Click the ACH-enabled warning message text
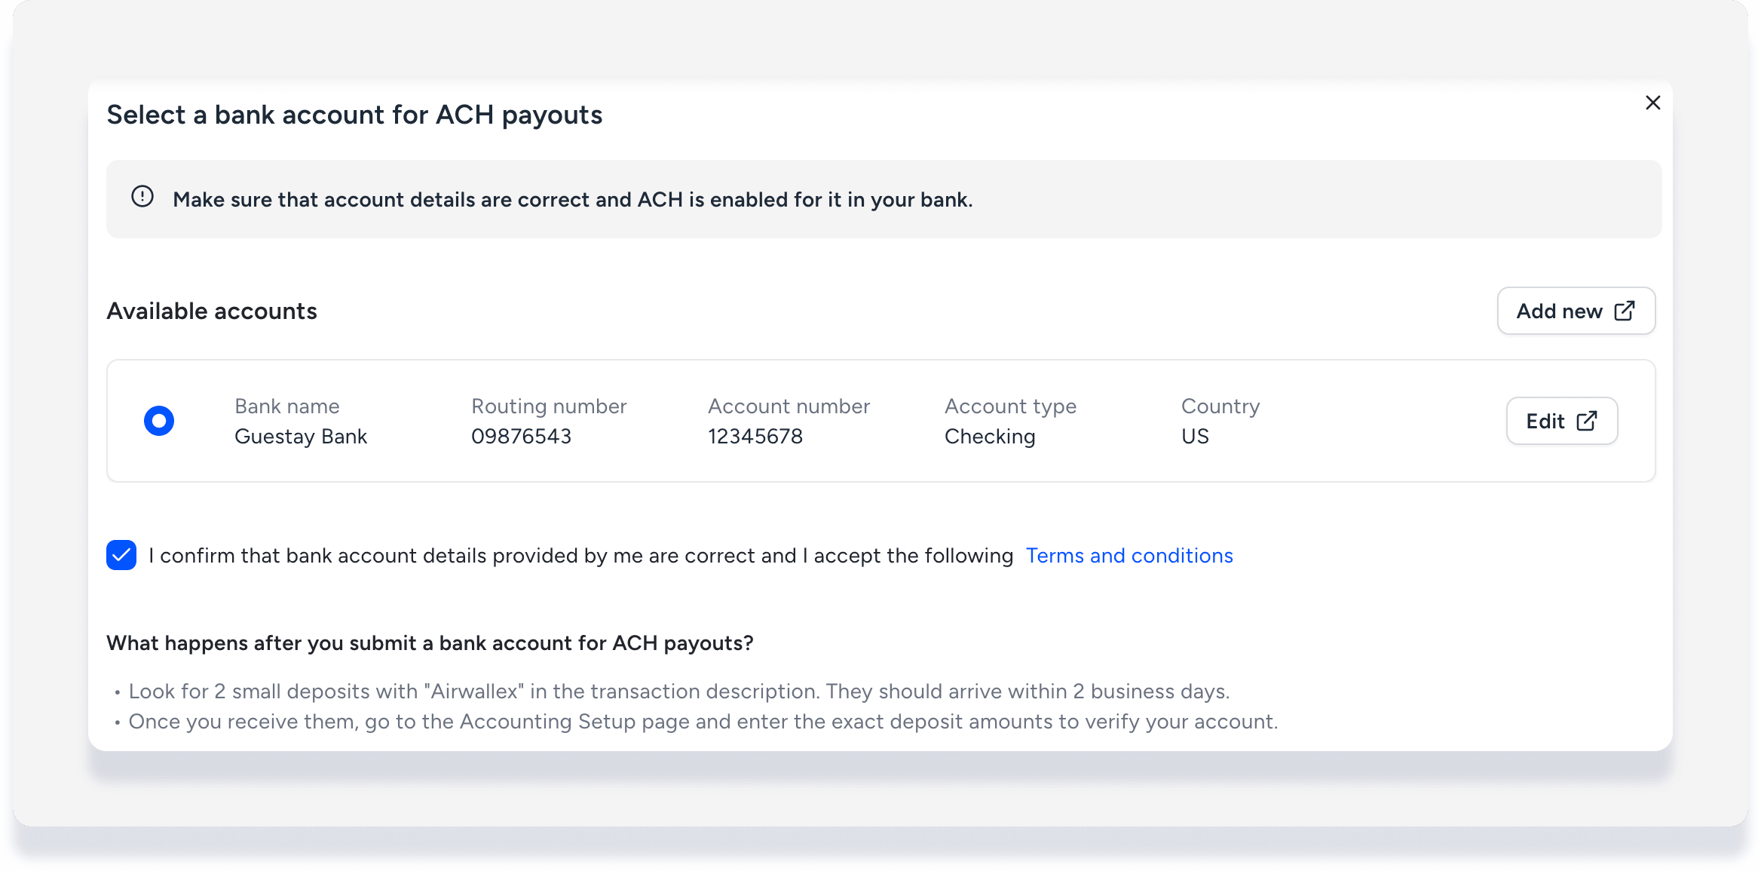The width and height of the screenshot is (1761, 871). pyautogui.click(x=573, y=200)
